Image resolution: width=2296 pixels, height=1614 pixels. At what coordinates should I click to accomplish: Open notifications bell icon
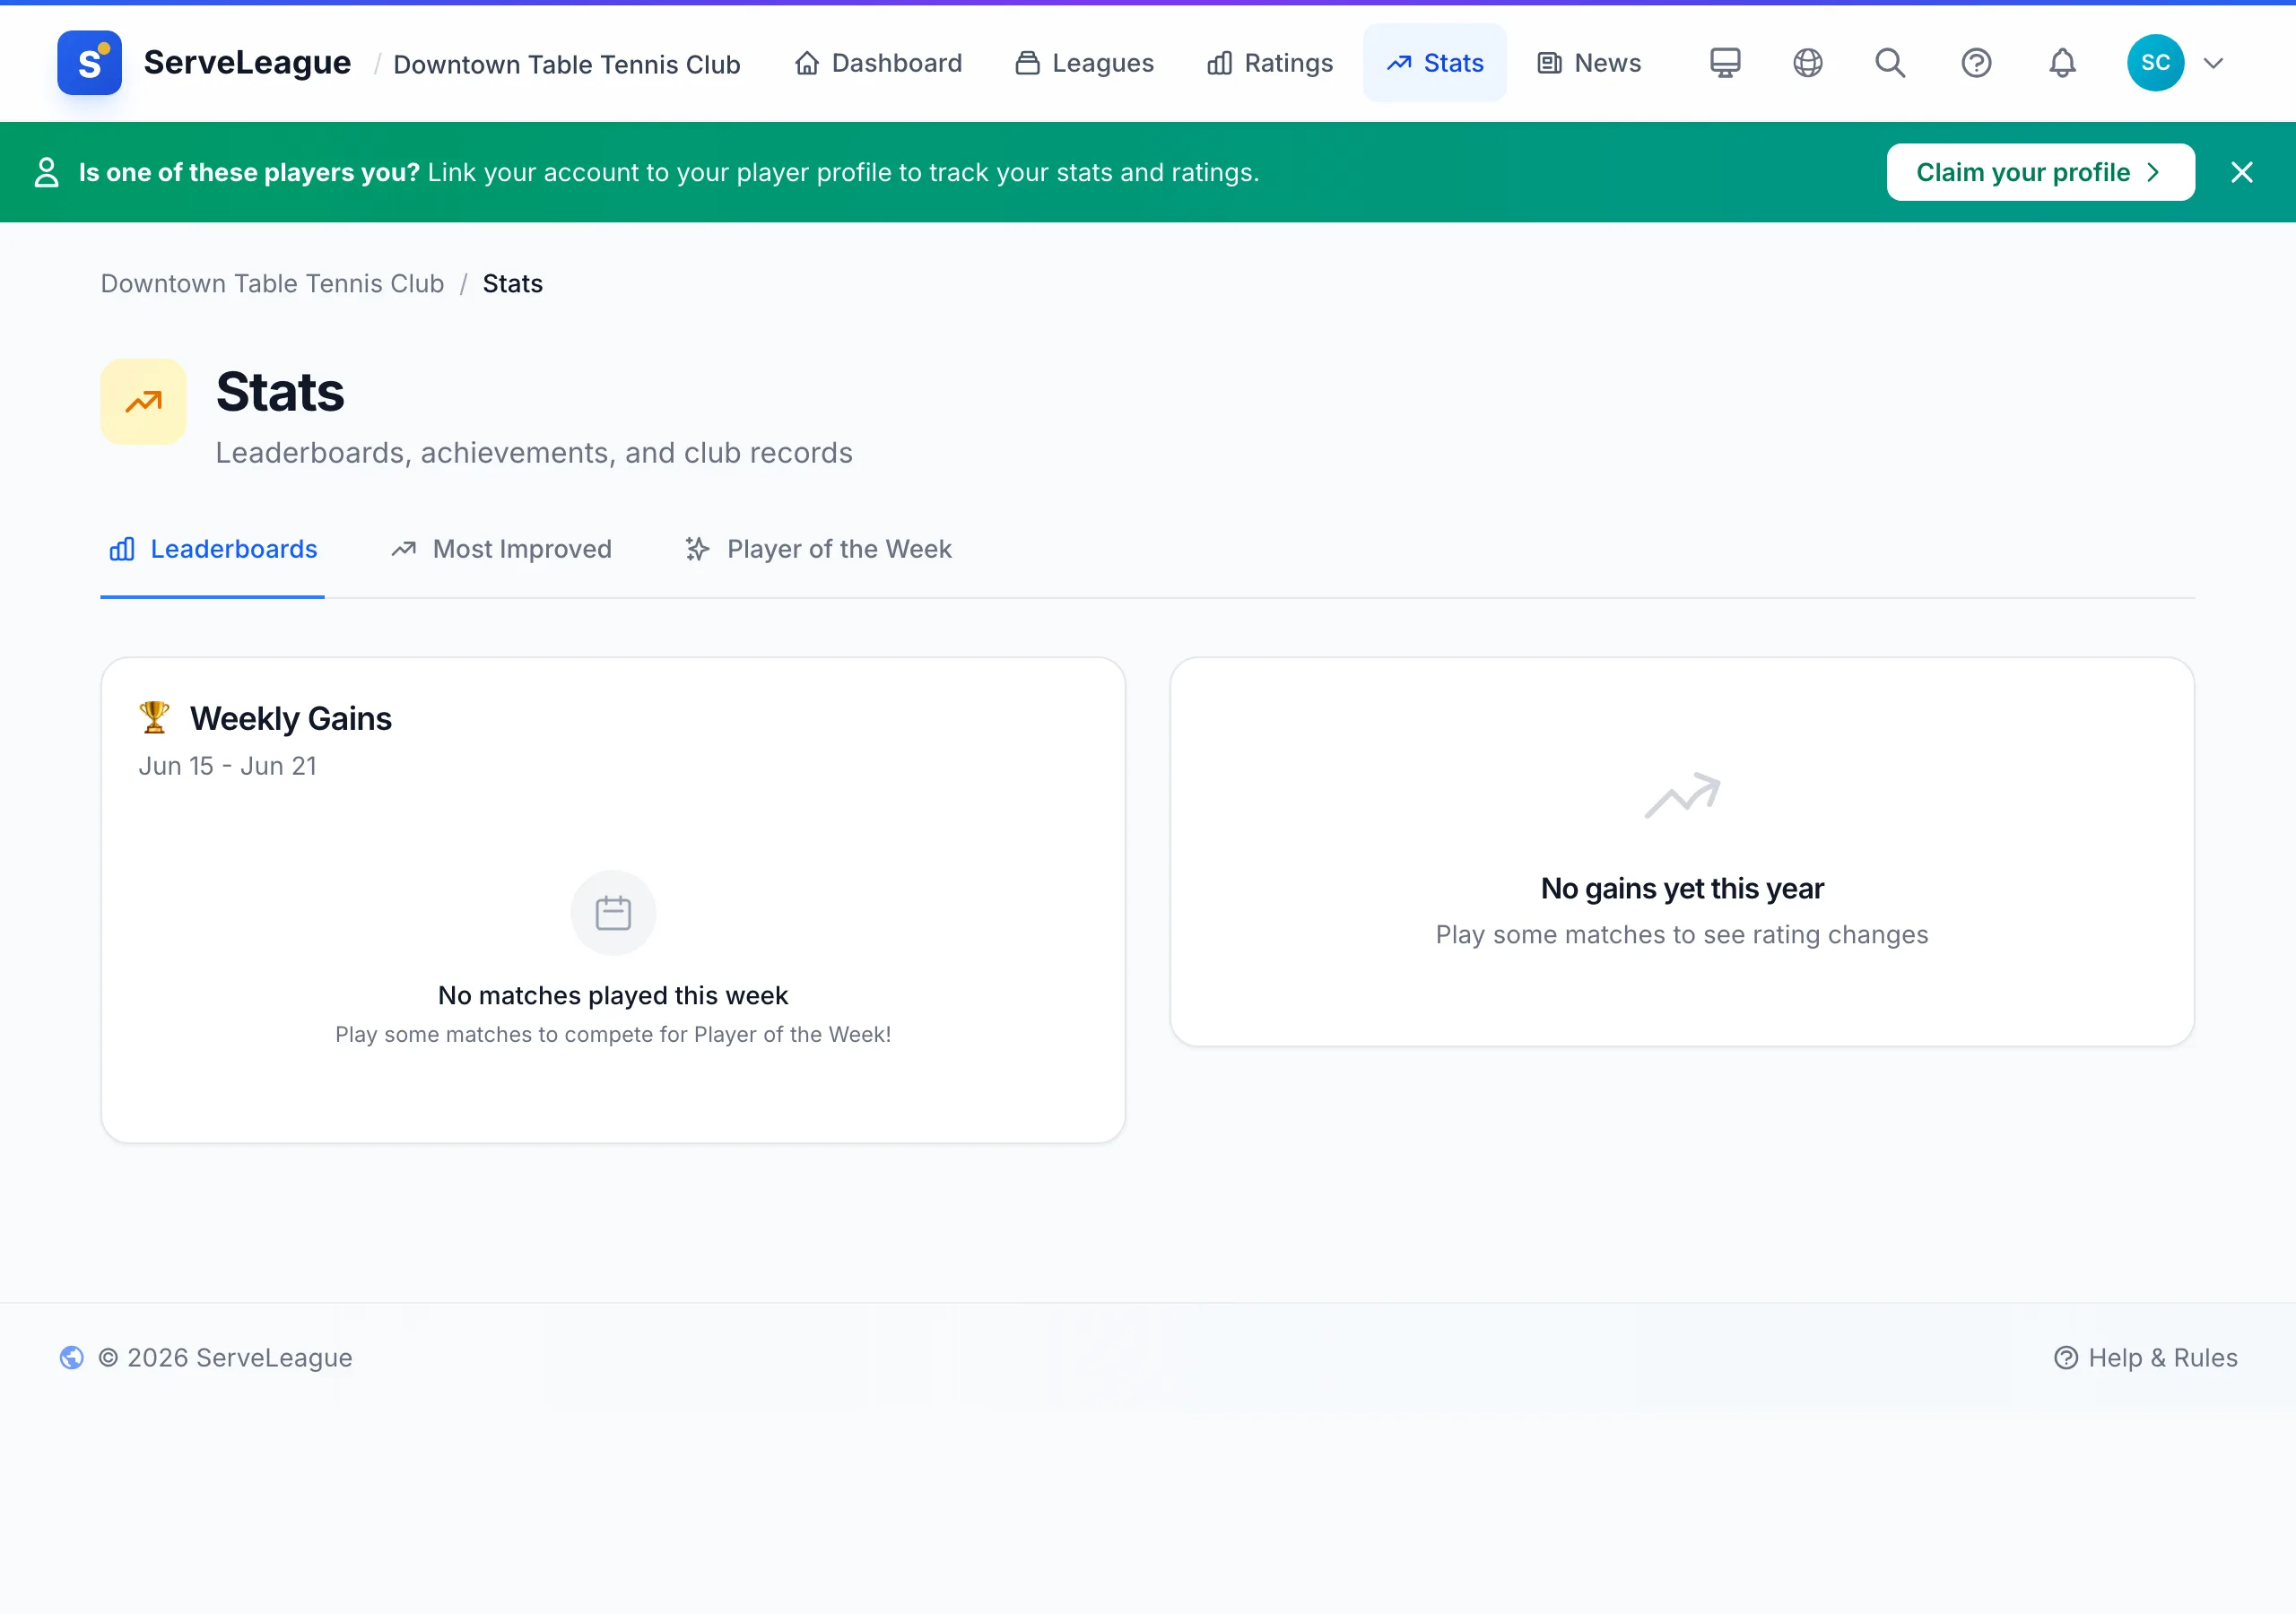point(2062,63)
